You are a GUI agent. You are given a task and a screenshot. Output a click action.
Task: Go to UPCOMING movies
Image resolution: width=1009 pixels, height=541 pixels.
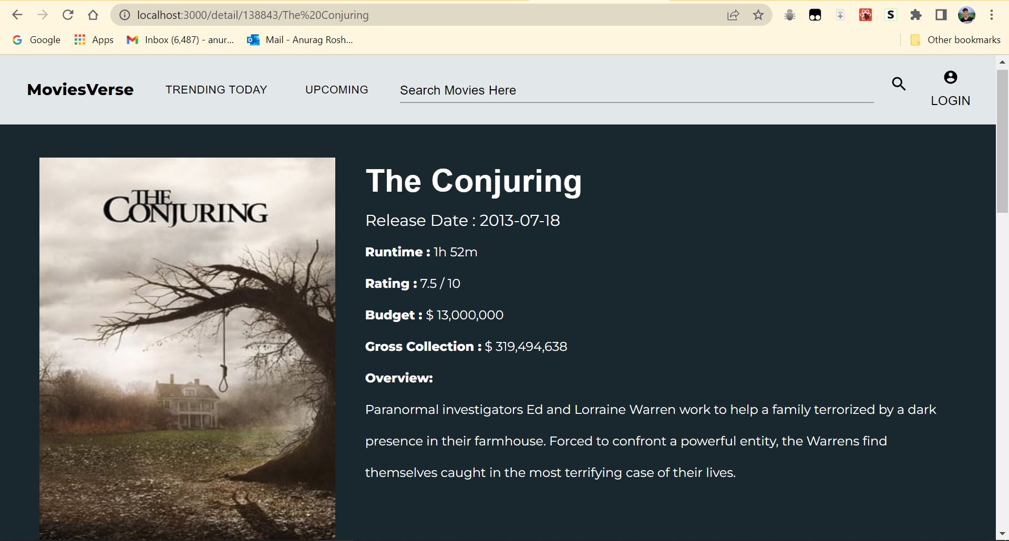336,90
